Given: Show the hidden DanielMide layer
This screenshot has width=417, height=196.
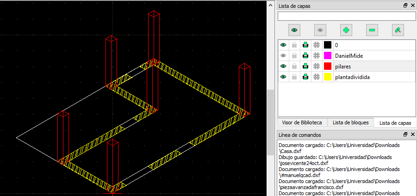Looking at the screenshot, I should [x=283, y=55].
